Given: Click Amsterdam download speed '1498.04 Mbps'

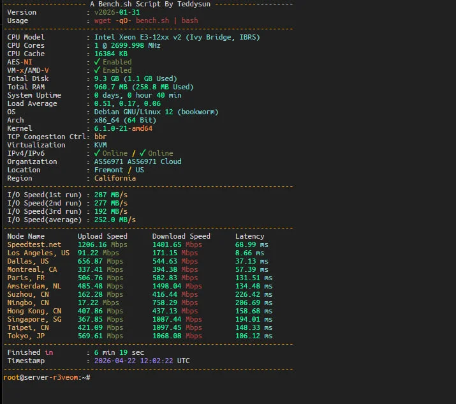Looking at the screenshot, I should pyautogui.click(x=177, y=286).
